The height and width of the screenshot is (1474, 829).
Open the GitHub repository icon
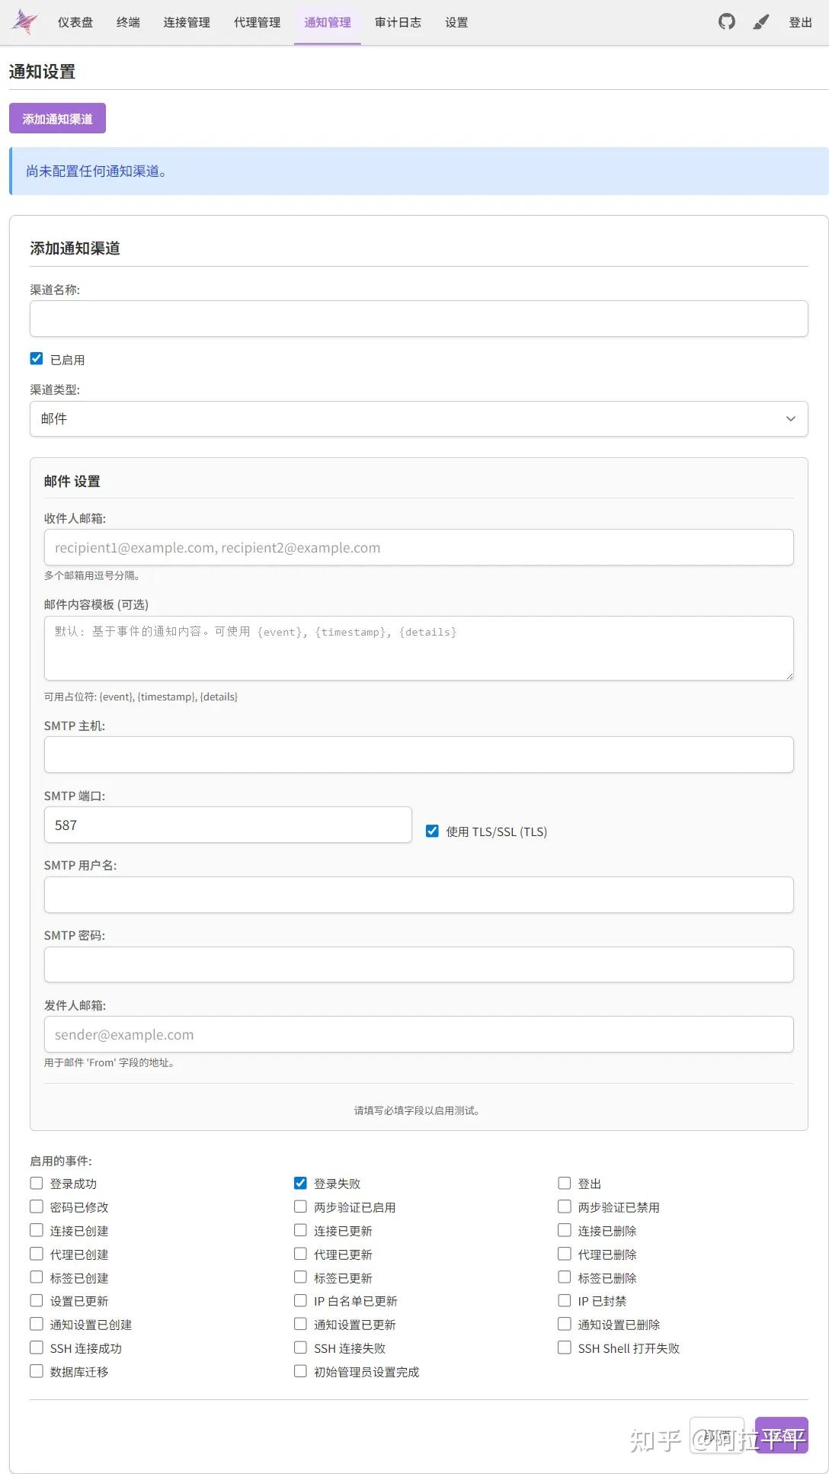pyautogui.click(x=727, y=22)
